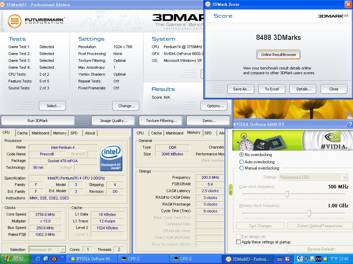353x264 pixels.
Task: Click the 3DMark Score window title icon
Action: click(208, 4)
